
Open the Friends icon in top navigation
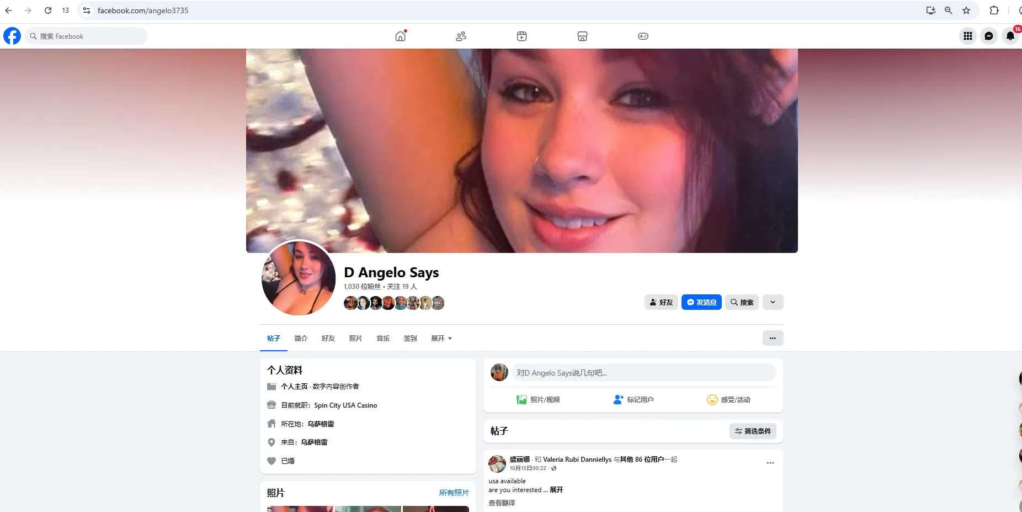click(461, 36)
